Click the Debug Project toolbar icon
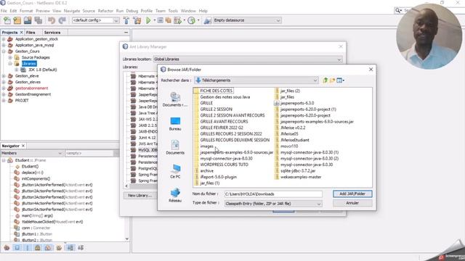This screenshot has width=465, height=261. click(177, 20)
